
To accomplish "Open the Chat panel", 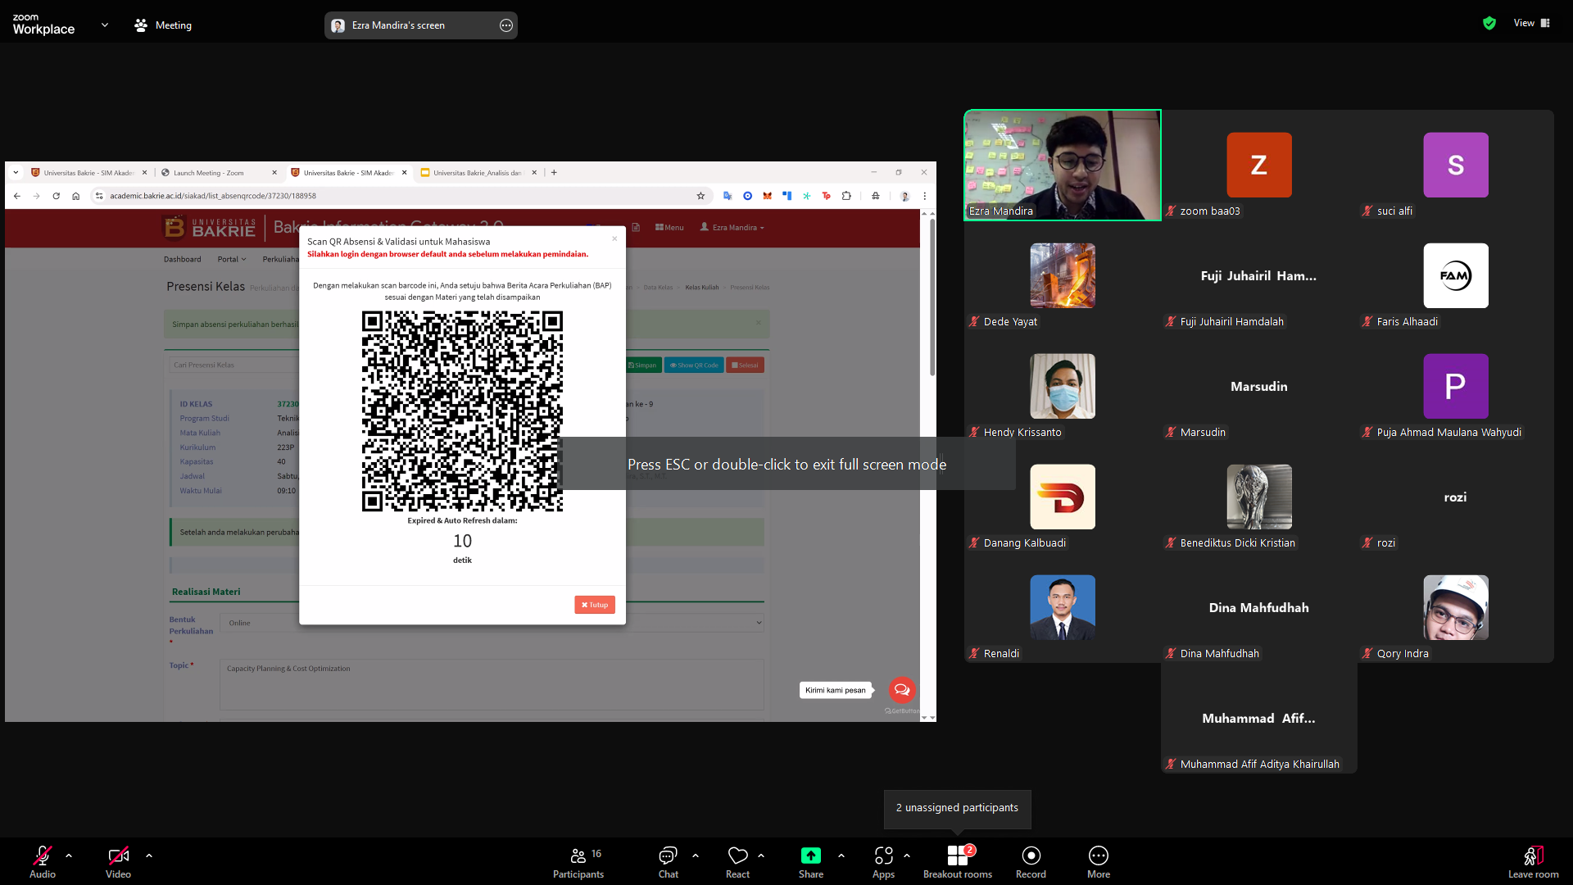I will pos(669,861).
